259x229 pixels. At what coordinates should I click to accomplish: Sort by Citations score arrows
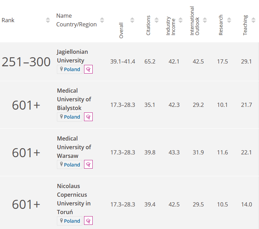coord(157,20)
